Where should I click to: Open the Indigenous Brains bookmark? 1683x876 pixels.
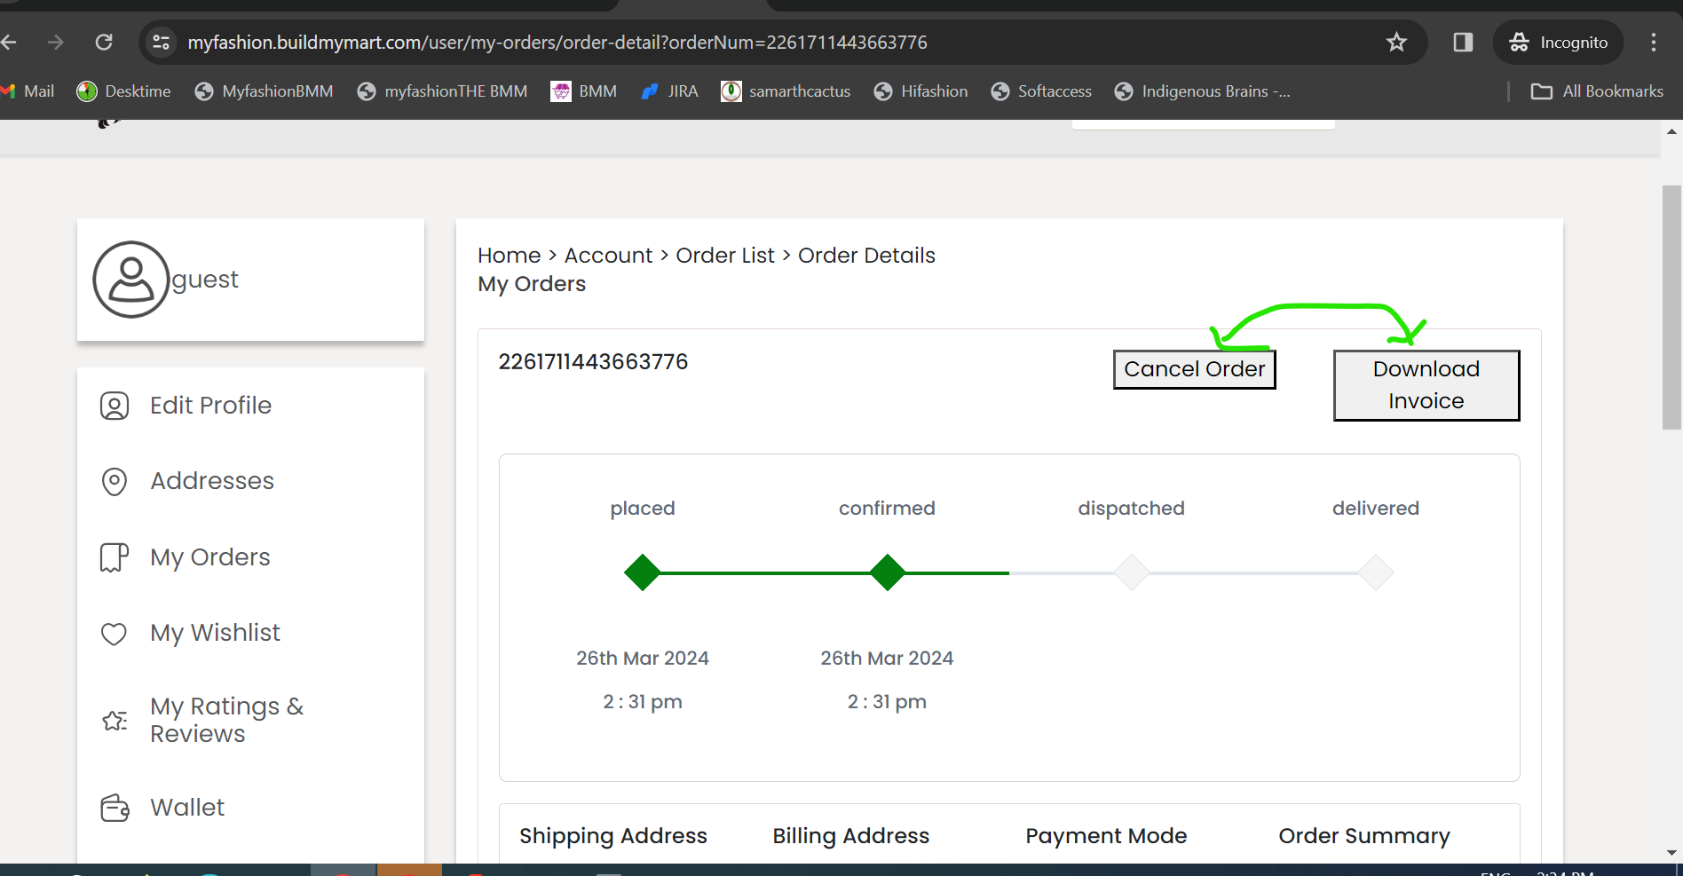point(1203,91)
